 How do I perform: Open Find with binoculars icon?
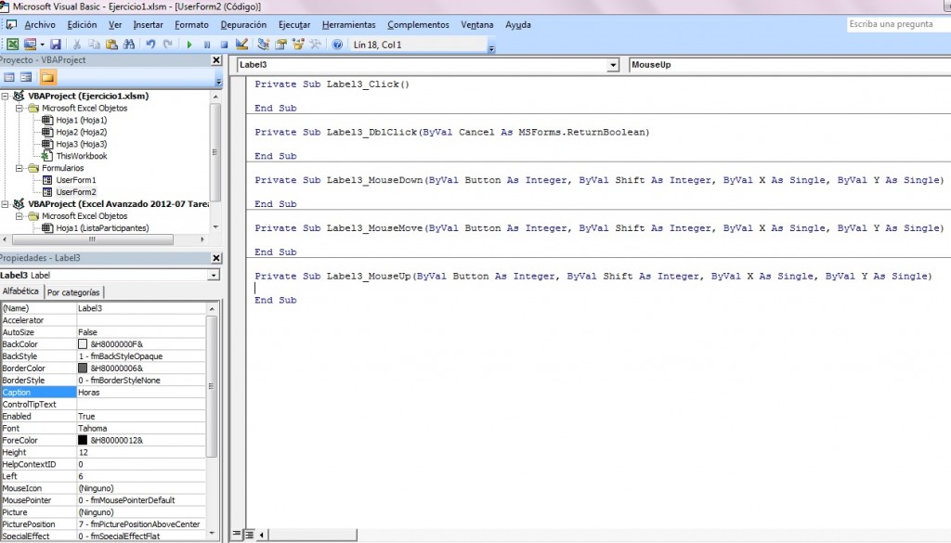click(128, 45)
